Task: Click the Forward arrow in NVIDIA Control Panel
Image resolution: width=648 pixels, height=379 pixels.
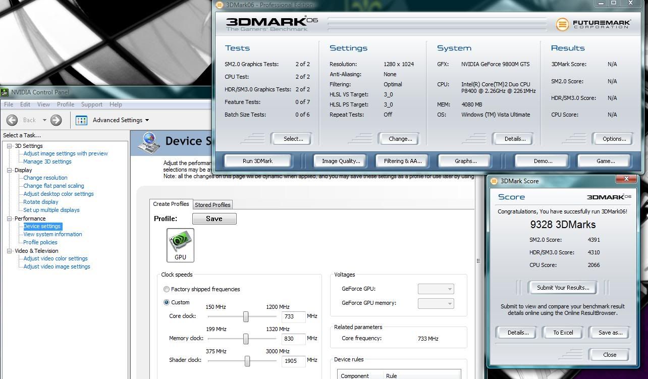Action: (x=56, y=120)
